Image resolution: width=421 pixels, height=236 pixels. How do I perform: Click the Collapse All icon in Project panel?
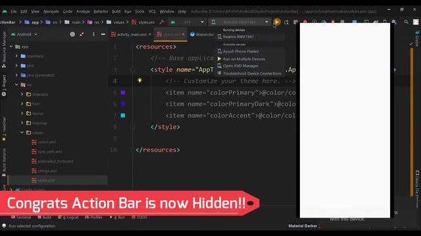[x=82, y=34]
